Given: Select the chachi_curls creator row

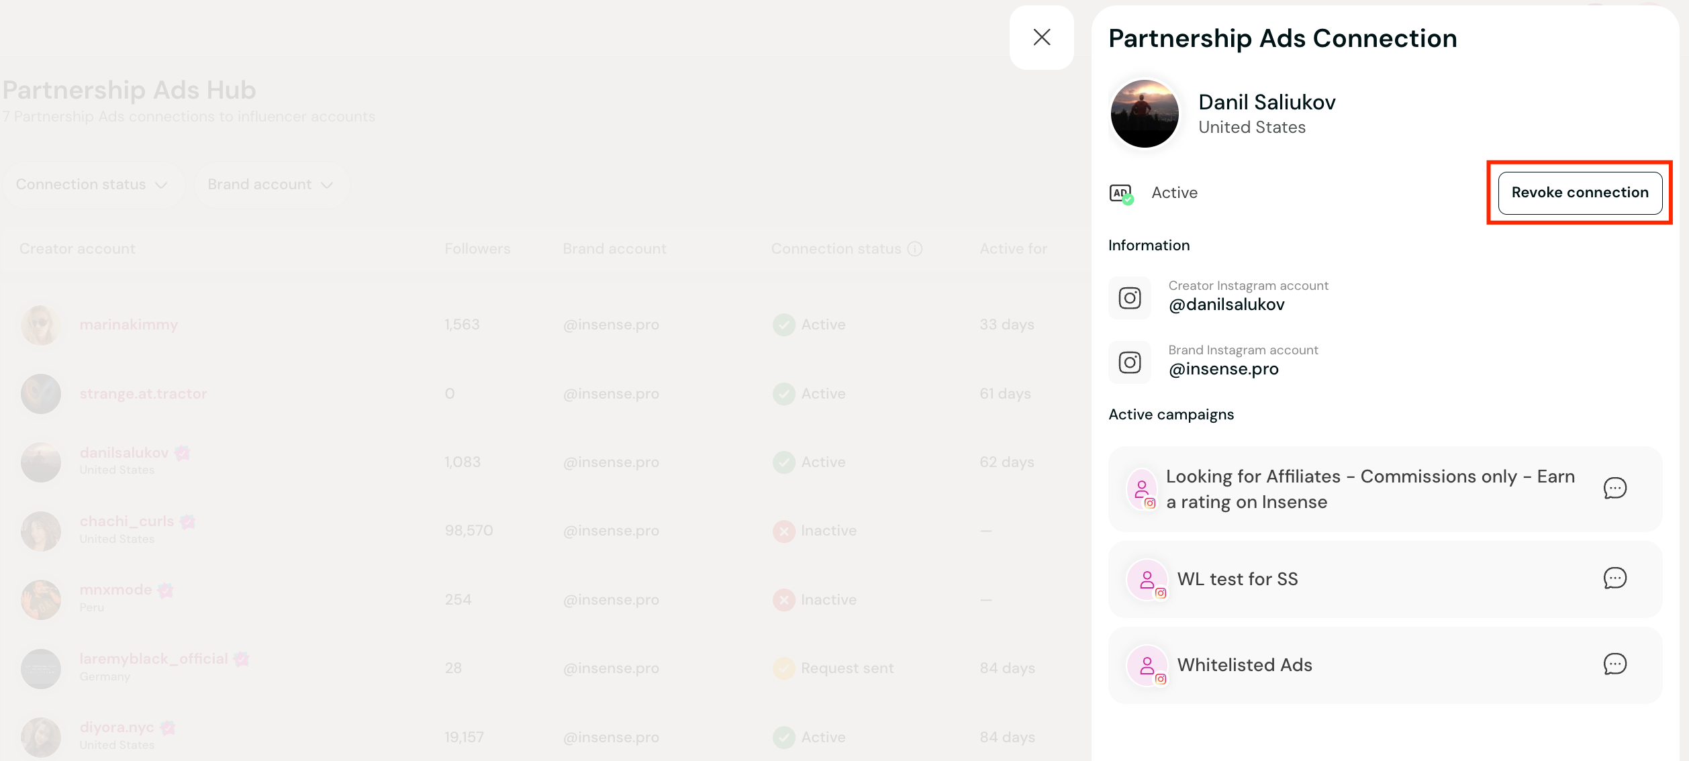Looking at the screenshot, I should click(x=127, y=521).
